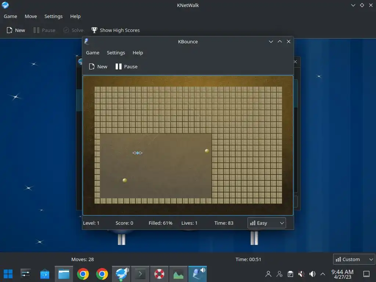Open the first Chrome taskbar icon
Viewport: 376px width, 282px height.
pos(83,274)
